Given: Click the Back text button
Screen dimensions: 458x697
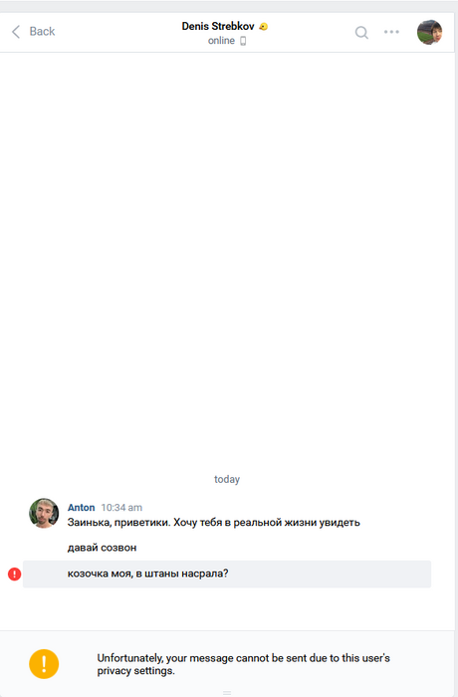Looking at the screenshot, I should point(42,32).
